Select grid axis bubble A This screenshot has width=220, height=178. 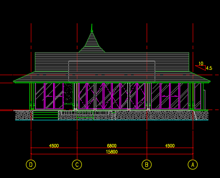tap(193, 165)
